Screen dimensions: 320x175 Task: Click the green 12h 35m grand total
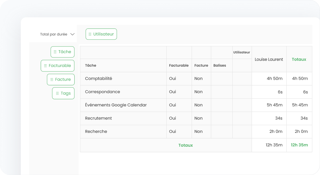(x=299, y=145)
